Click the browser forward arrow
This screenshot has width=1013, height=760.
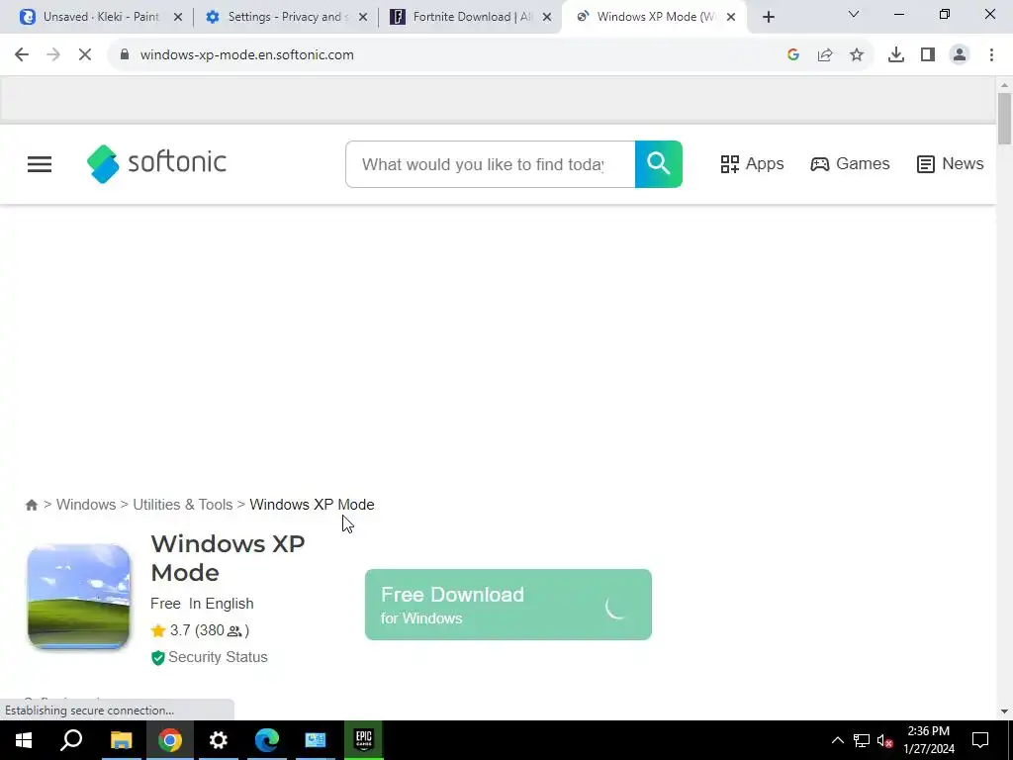click(53, 55)
